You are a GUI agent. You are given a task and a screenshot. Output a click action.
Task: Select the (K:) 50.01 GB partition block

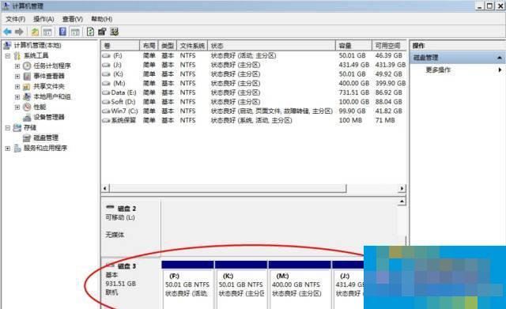(x=240, y=285)
